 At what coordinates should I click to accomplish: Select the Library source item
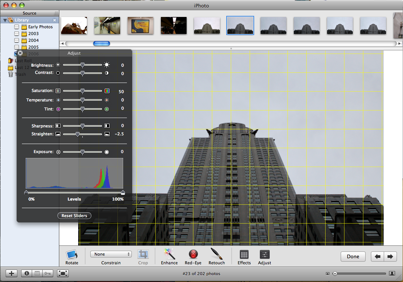coord(29,20)
